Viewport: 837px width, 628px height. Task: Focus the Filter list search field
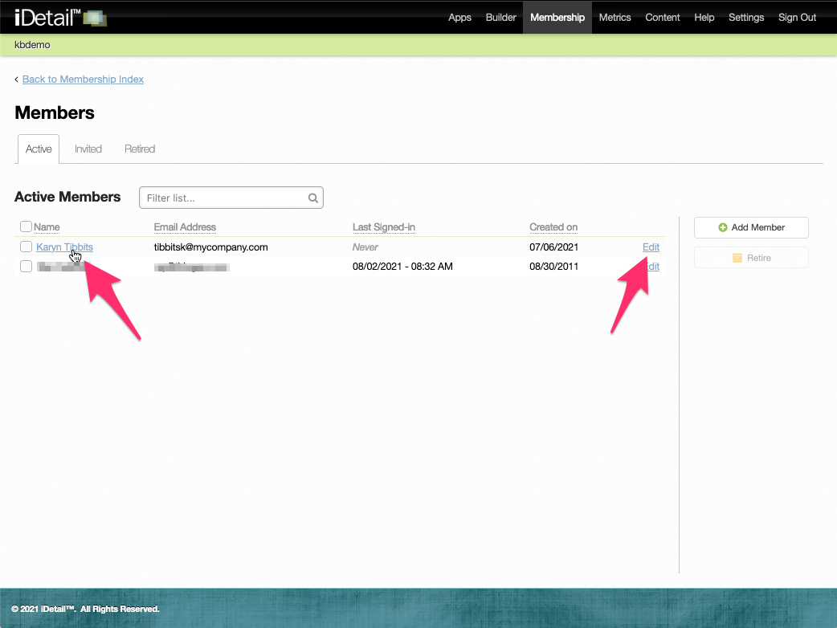click(x=225, y=198)
